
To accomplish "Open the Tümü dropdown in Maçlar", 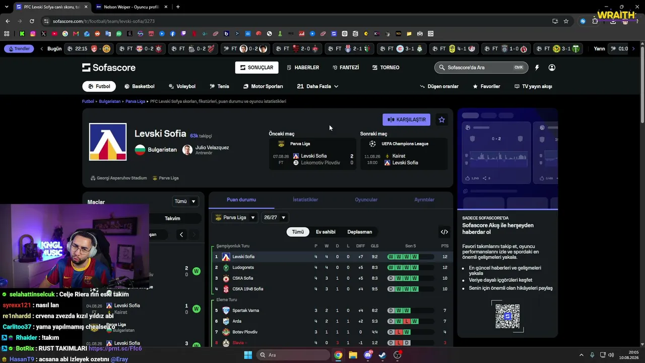I will [185, 202].
